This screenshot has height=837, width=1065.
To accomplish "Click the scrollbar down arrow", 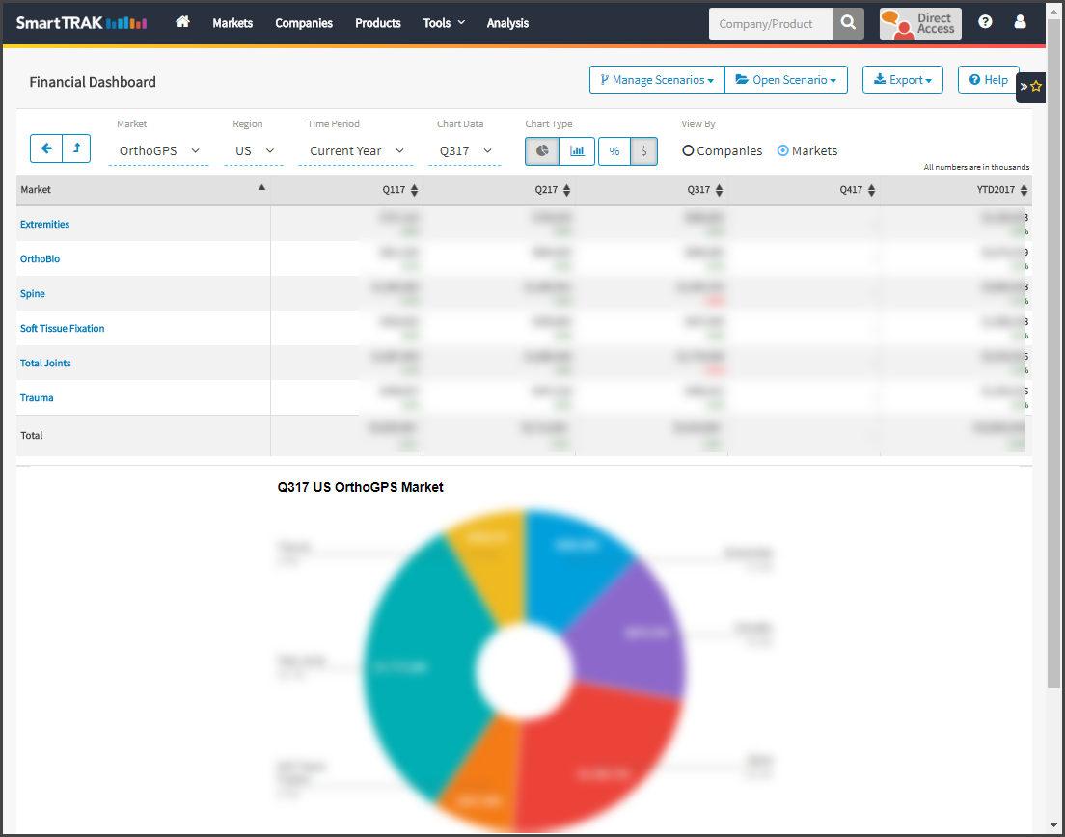I will (1053, 825).
